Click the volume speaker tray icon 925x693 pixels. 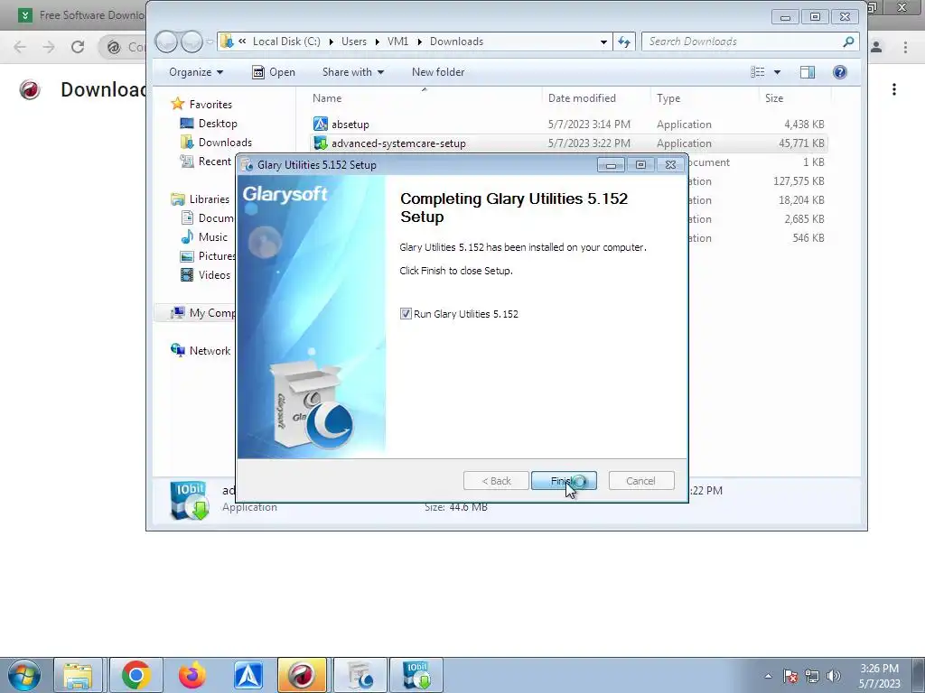(x=833, y=676)
